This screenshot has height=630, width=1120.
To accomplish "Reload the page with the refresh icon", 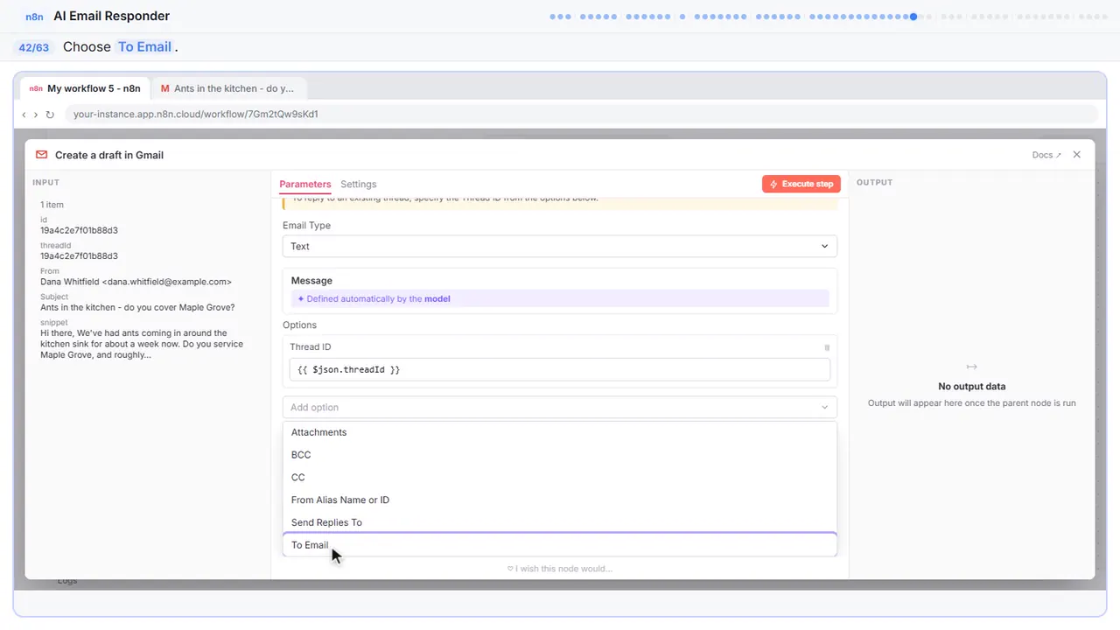I will [x=50, y=115].
